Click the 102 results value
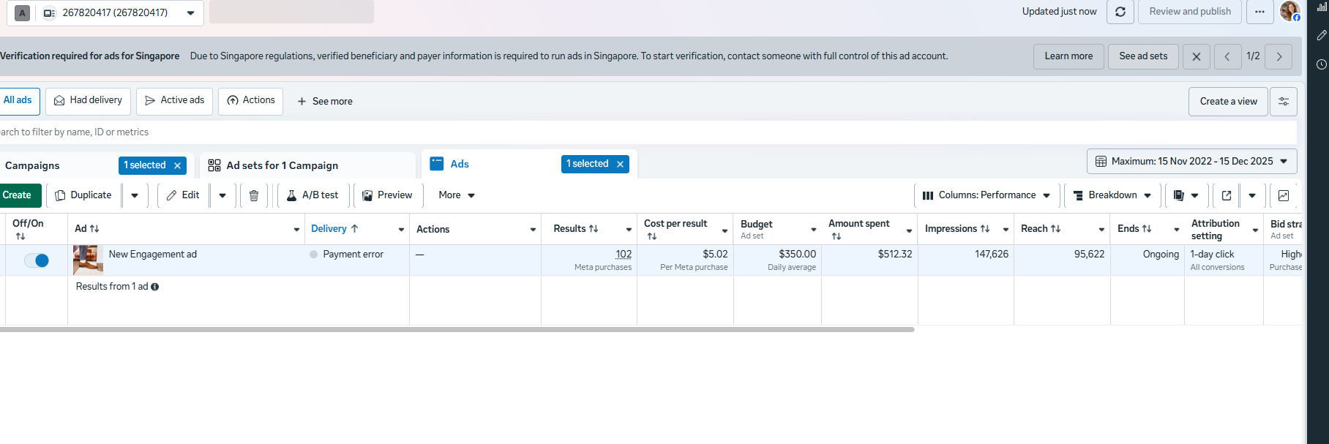Viewport: 1329px width, 444px height. [x=624, y=255]
